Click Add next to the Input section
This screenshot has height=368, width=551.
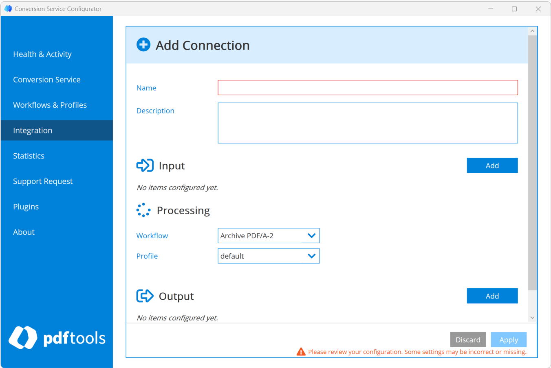click(x=492, y=165)
